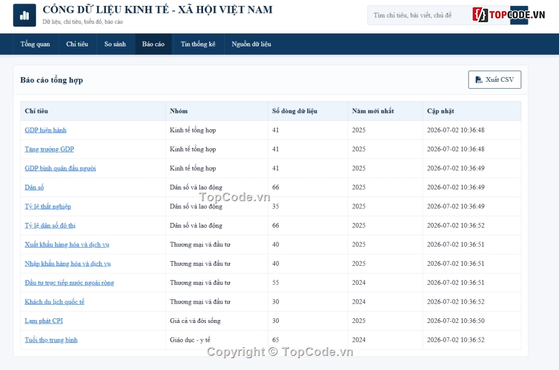
Task: Click the site title CỔNG DỮ LIỆU KINH TẾ
Action: point(158,9)
